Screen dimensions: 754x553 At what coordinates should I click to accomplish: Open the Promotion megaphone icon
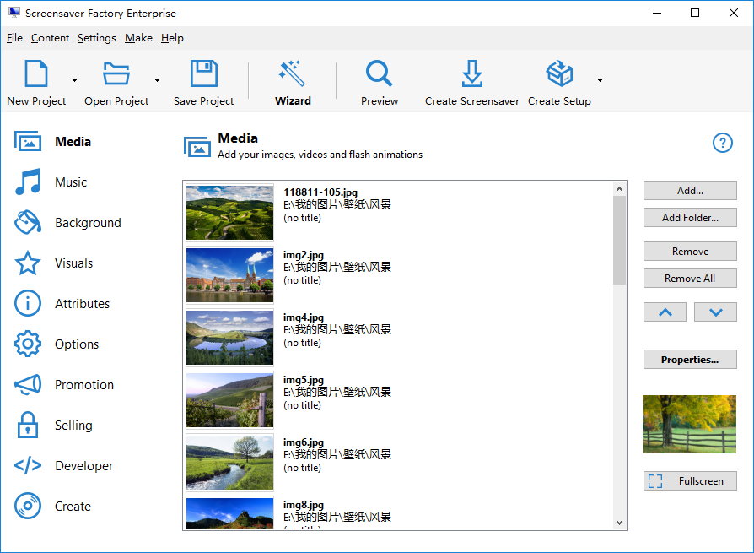27,384
